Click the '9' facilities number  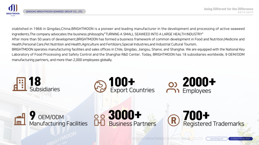[33, 115]
